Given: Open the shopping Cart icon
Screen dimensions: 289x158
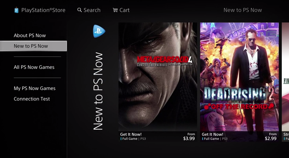Looking at the screenshot, I should (x=115, y=10).
